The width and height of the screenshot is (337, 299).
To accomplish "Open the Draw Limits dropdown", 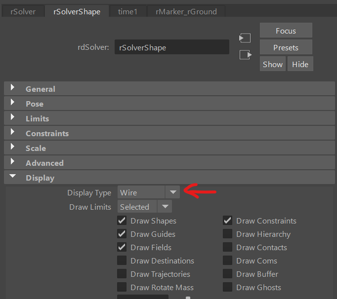I will click(145, 207).
